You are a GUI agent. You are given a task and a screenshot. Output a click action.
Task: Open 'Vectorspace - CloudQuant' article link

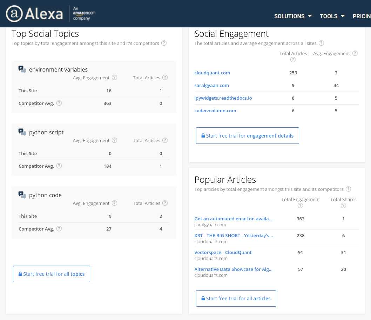pos(223,252)
